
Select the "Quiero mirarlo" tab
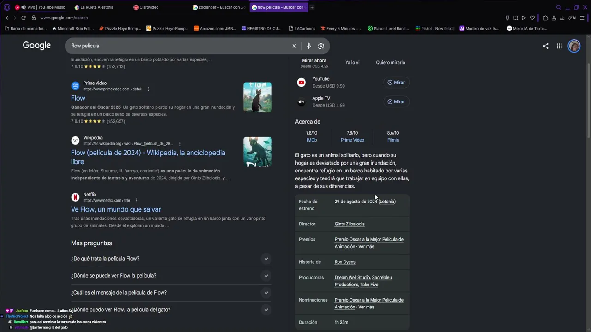[x=391, y=63]
